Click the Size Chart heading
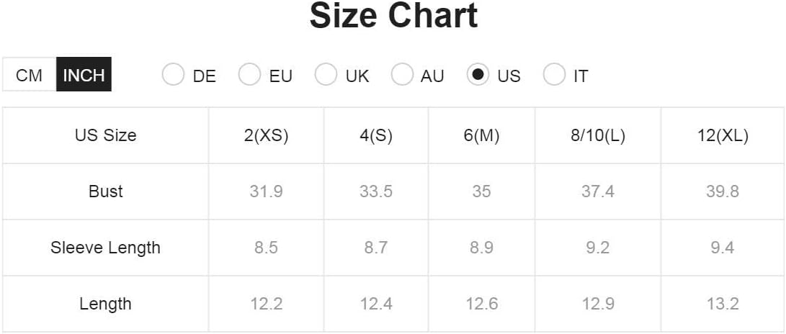This screenshot has height=334, width=786. [x=394, y=16]
